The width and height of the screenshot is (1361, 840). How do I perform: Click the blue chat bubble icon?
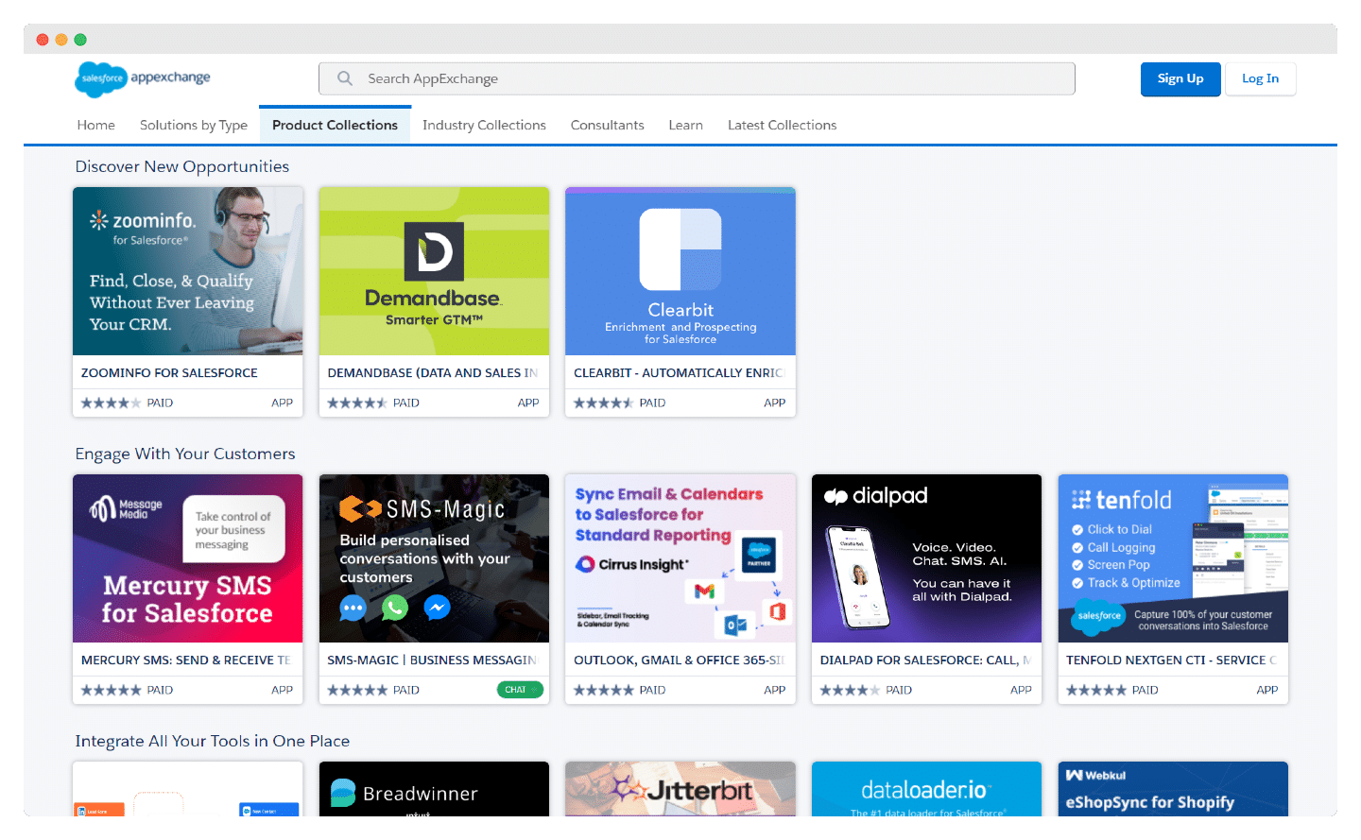pos(353,608)
